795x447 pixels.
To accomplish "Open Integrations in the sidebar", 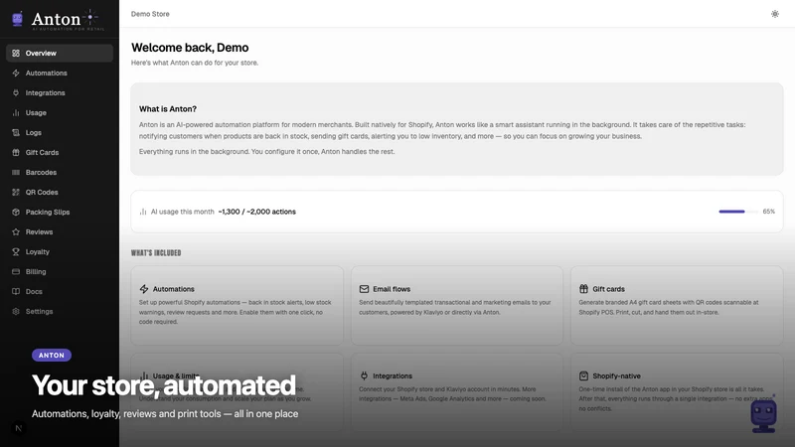I will point(60,92).
